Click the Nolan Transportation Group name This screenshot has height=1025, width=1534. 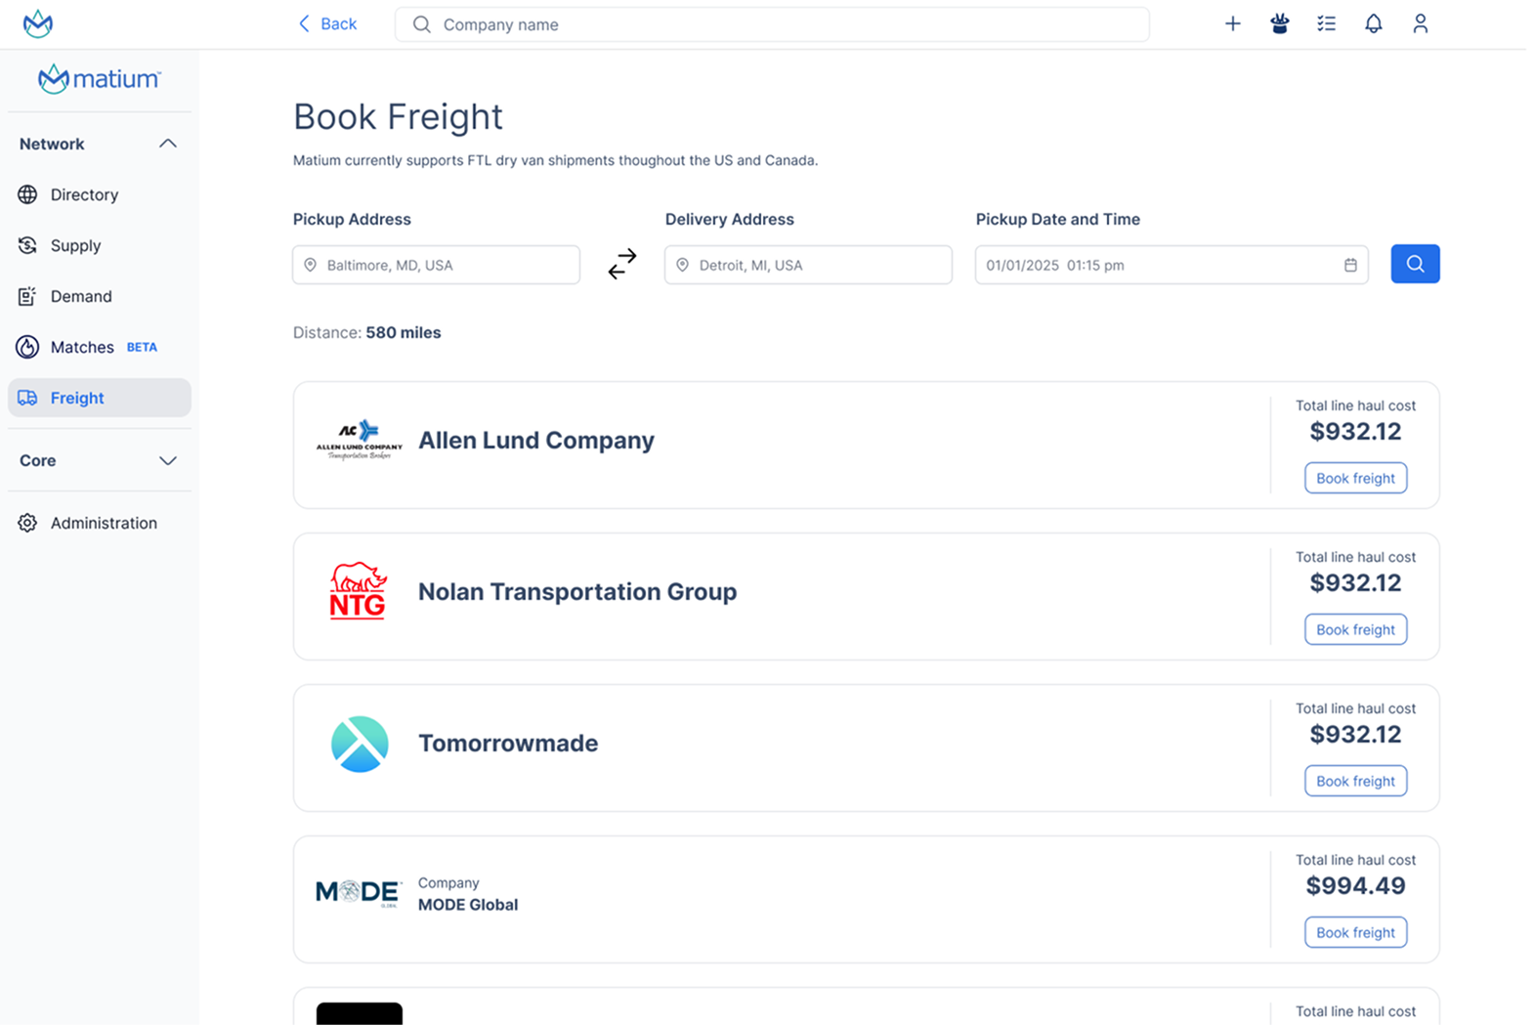pos(577,591)
